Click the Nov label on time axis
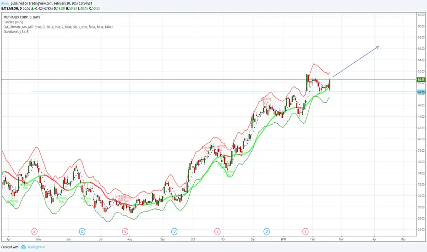The image size is (427, 252). [223, 240]
